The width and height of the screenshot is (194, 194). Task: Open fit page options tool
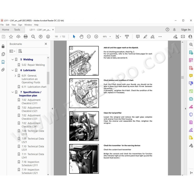coord(118,37)
